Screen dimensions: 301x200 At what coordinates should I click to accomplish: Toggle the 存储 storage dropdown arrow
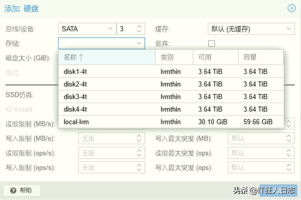tap(139, 43)
